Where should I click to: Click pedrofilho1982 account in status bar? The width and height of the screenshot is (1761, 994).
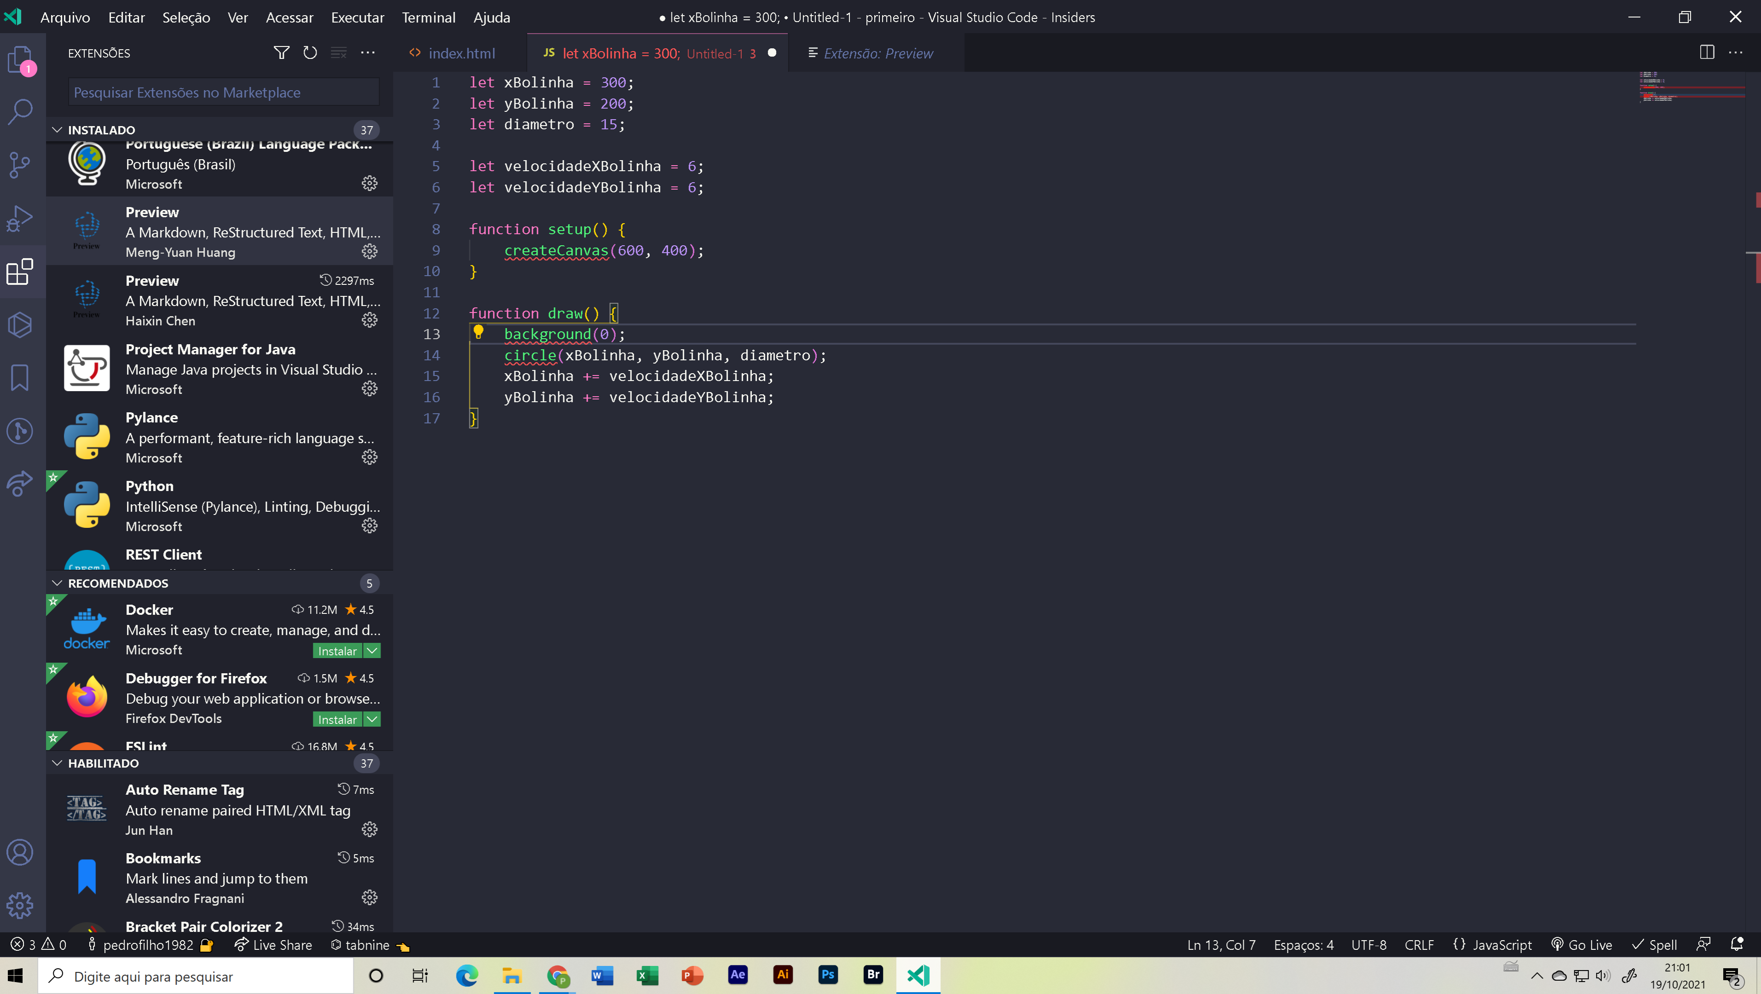click(150, 945)
